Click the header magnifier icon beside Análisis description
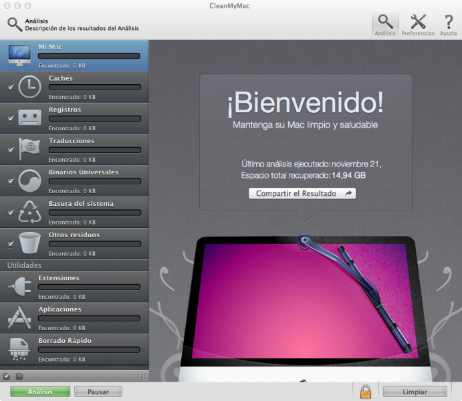 tap(15, 25)
